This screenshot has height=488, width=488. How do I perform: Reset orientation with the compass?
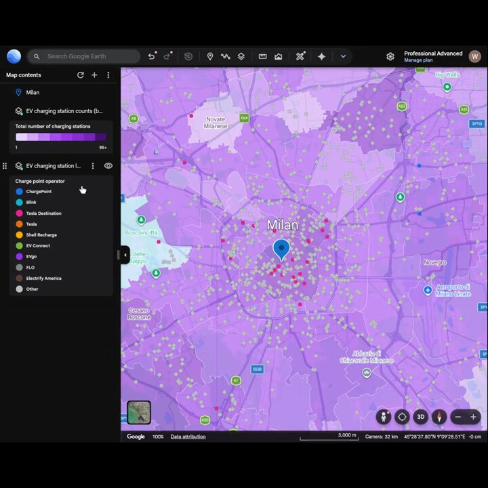tap(439, 417)
